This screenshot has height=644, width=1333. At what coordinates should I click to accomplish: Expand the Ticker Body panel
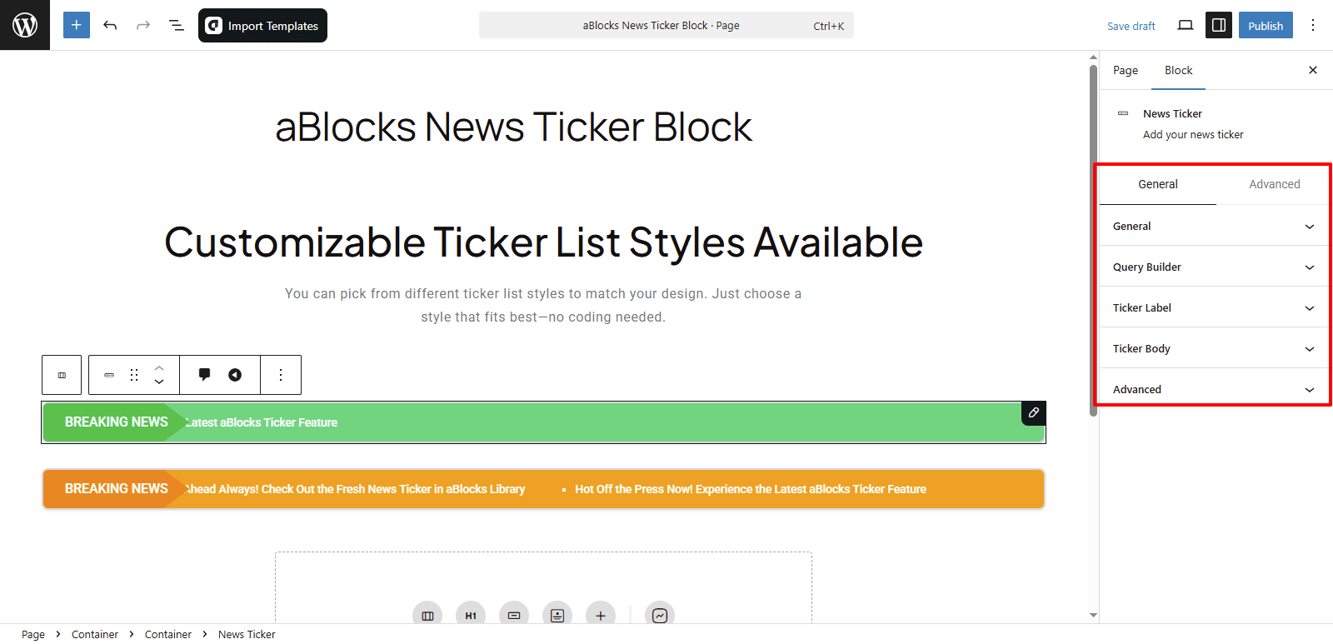click(1214, 348)
